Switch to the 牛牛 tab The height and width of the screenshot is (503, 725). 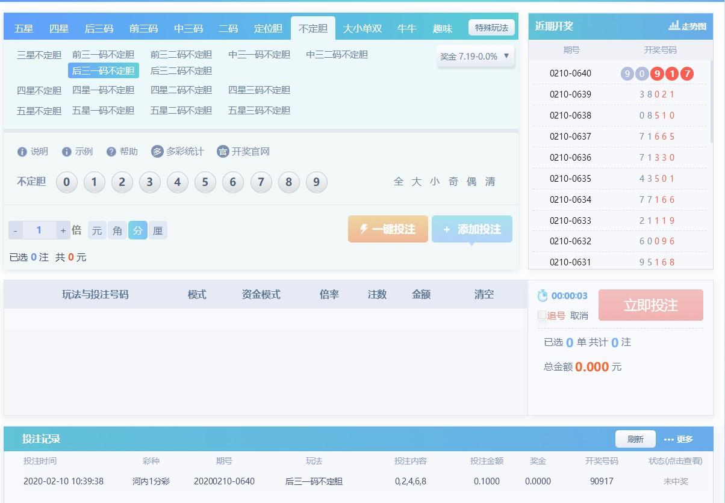(x=407, y=28)
